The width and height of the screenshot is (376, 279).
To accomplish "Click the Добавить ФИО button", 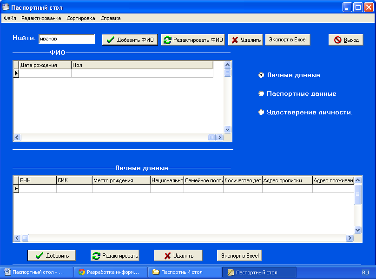I will 130,40.
